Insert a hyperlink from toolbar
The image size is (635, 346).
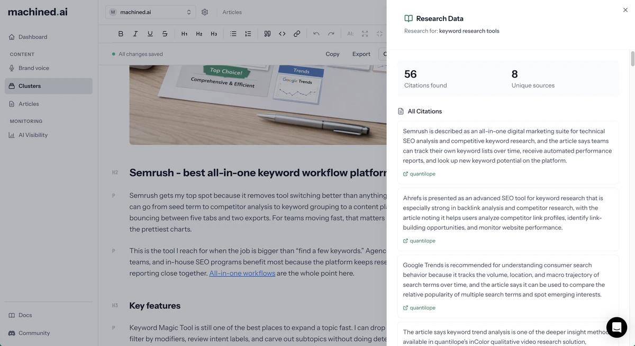tap(297, 34)
